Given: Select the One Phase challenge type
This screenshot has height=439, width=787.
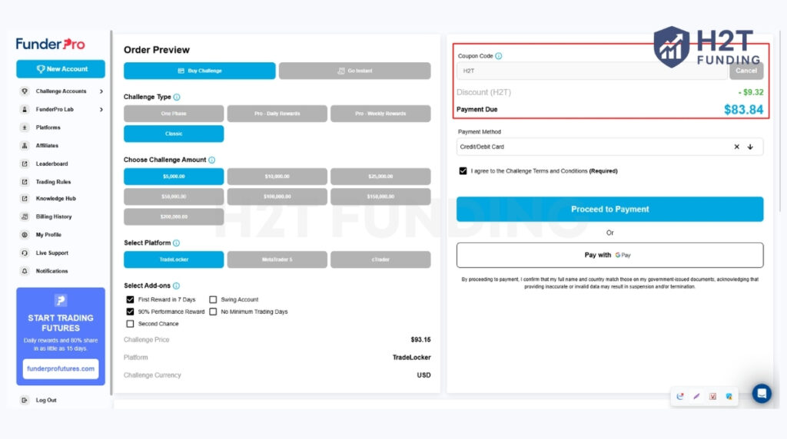Looking at the screenshot, I should (174, 114).
